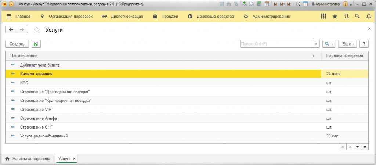Open the help question mark button
This screenshot has height=165, width=376.
pyautogui.click(x=364, y=44)
